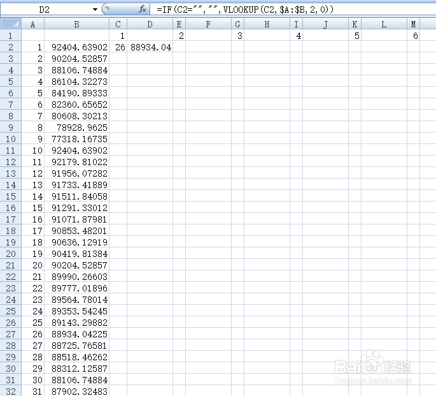Viewport: 436px width, 396px height.
Task: Click cell with 78928.9625
Action: [77, 128]
